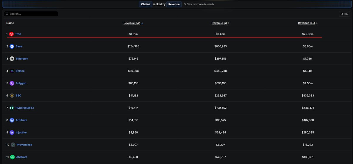Select Ethereum 30d revenue $1.25m
Image resolution: width=353 pixels, height=164 pixels.
click(x=308, y=59)
